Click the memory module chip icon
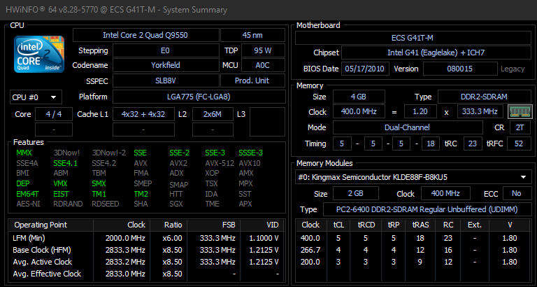Screen dimensions: 537x287 point(520,112)
